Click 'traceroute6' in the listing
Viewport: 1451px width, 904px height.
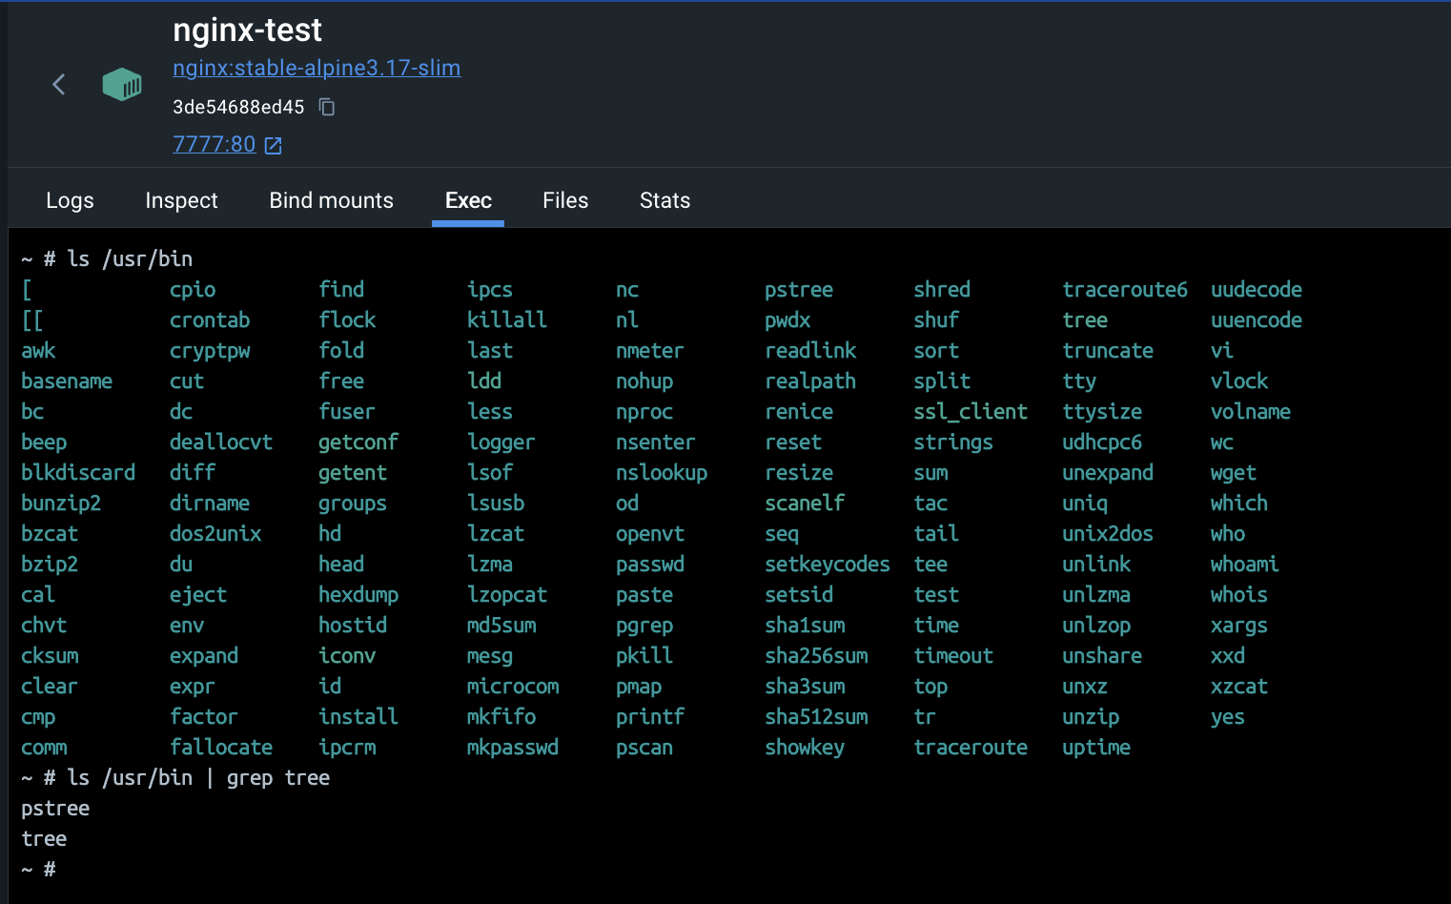point(1125,290)
